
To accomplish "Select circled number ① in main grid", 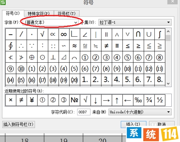I will pos(85,57).
